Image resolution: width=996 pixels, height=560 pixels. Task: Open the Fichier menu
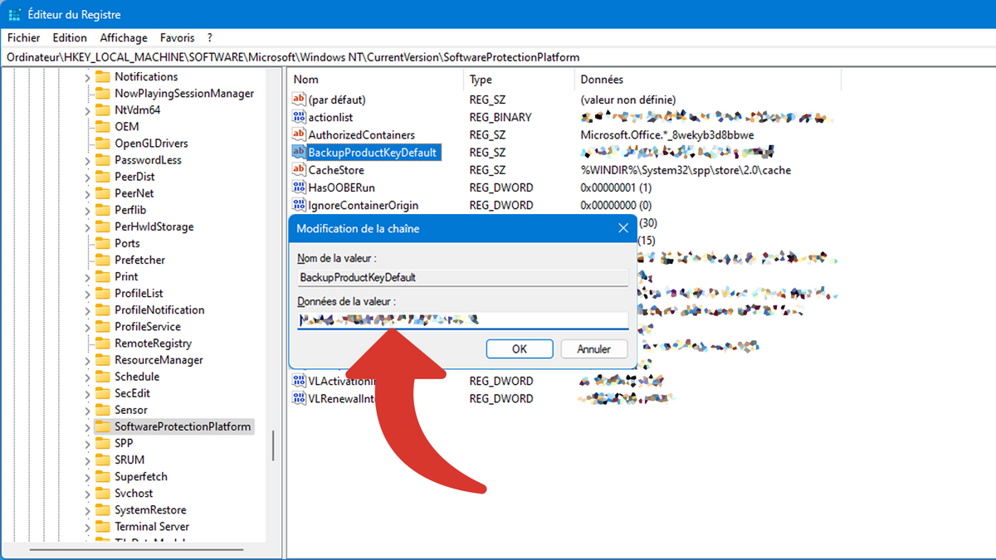(24, 37)
